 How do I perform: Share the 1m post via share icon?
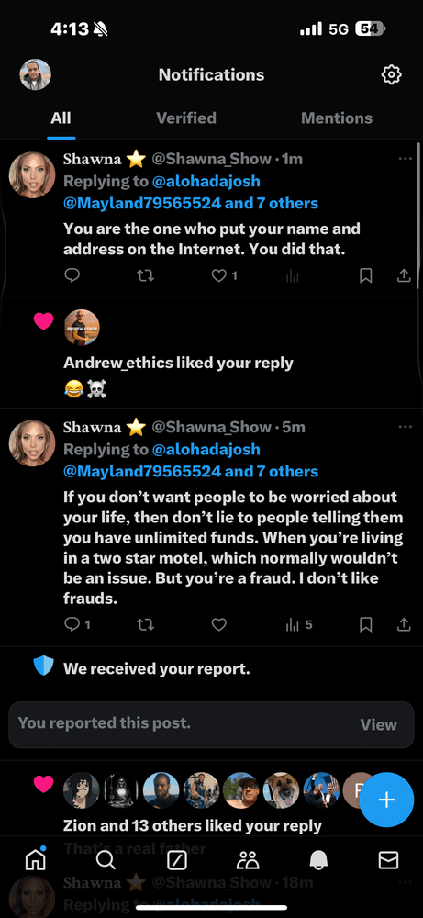[404, 275]
